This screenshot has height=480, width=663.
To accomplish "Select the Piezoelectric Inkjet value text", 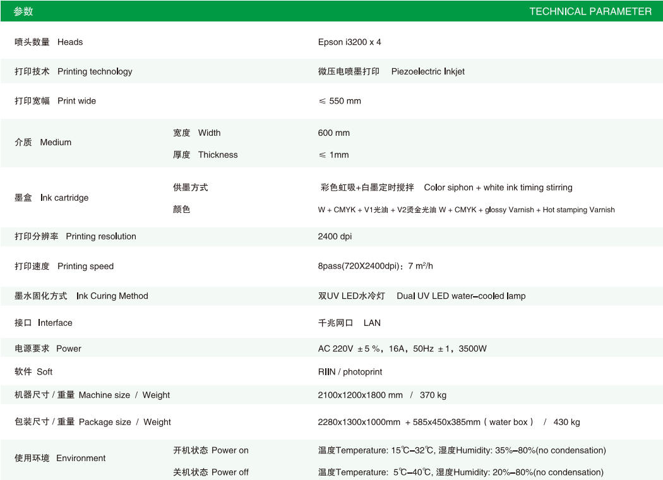I will pyautogui.click(x=427, y=71).
